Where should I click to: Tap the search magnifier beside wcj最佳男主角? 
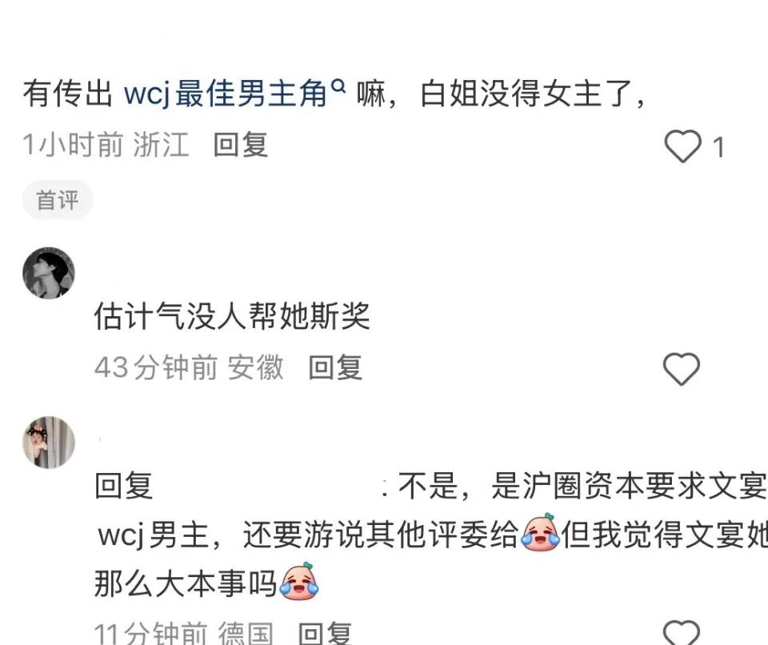coord(338,86)
